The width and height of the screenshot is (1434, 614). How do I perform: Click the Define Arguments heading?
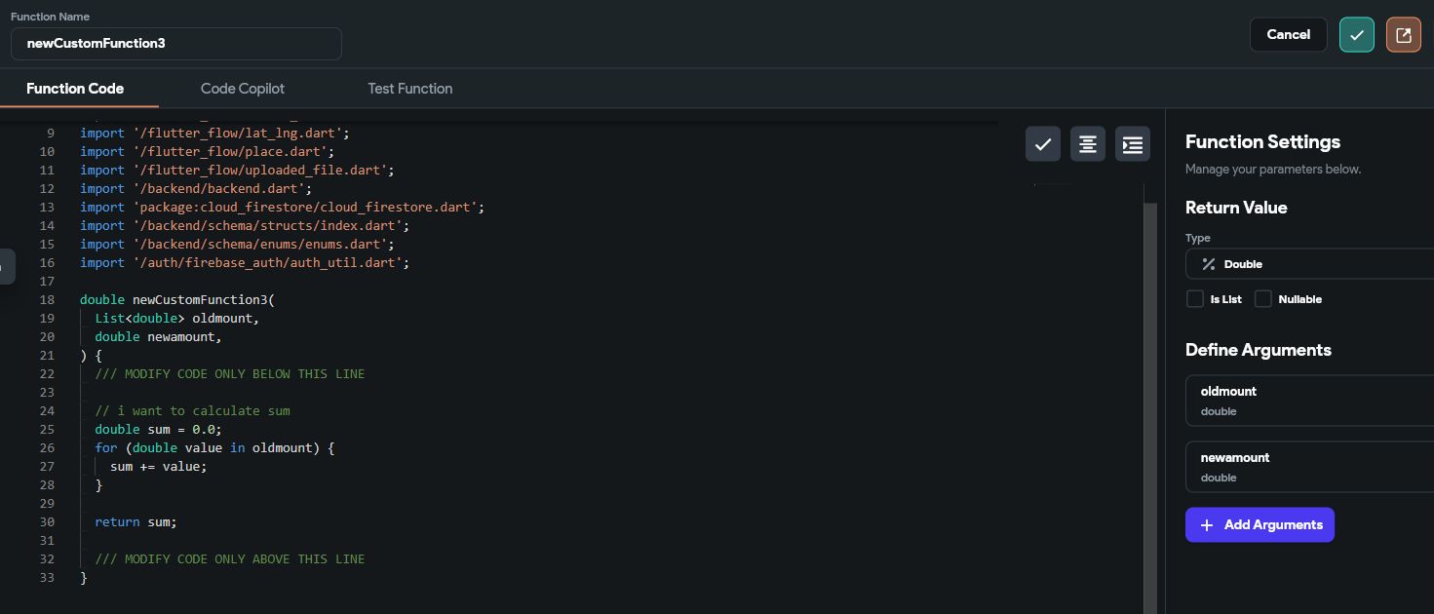[x=1259, y=350]
